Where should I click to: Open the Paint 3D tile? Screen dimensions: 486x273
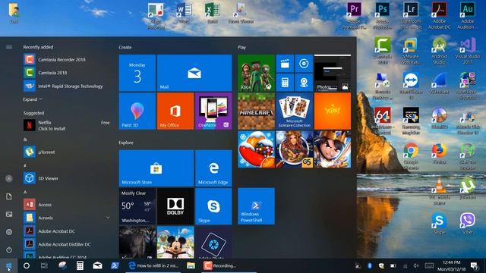point(137,111)
